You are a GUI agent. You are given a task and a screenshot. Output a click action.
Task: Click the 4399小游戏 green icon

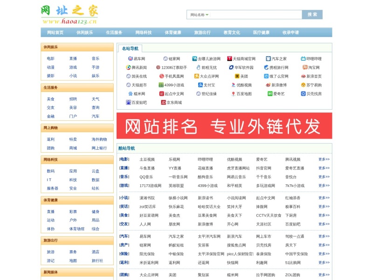coord(161,85)
